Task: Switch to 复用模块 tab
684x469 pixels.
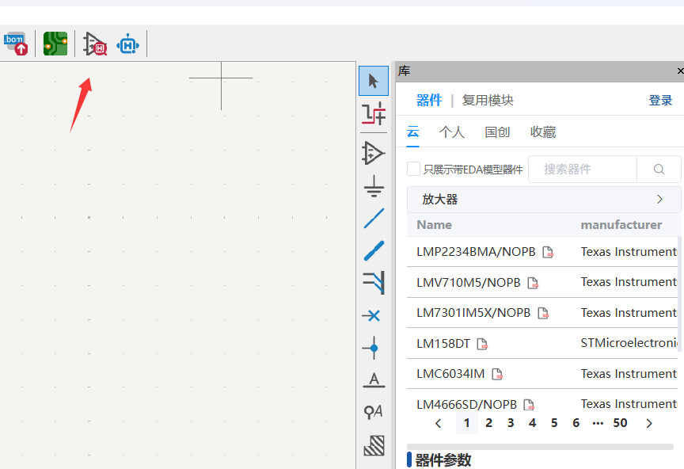Action: 488,100
